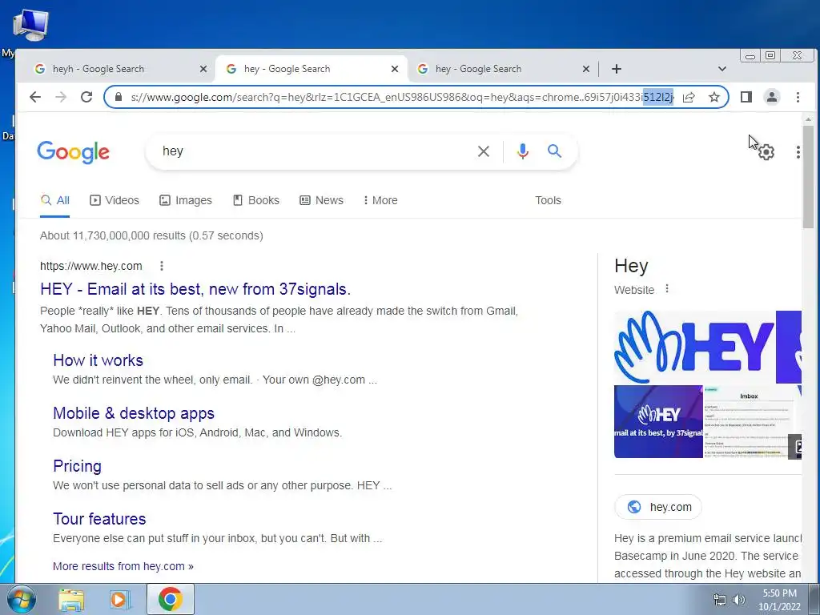This screenshot has width=820, height=615.
Task: Click the hey.com website chip
Action: (x=658, y=507)
